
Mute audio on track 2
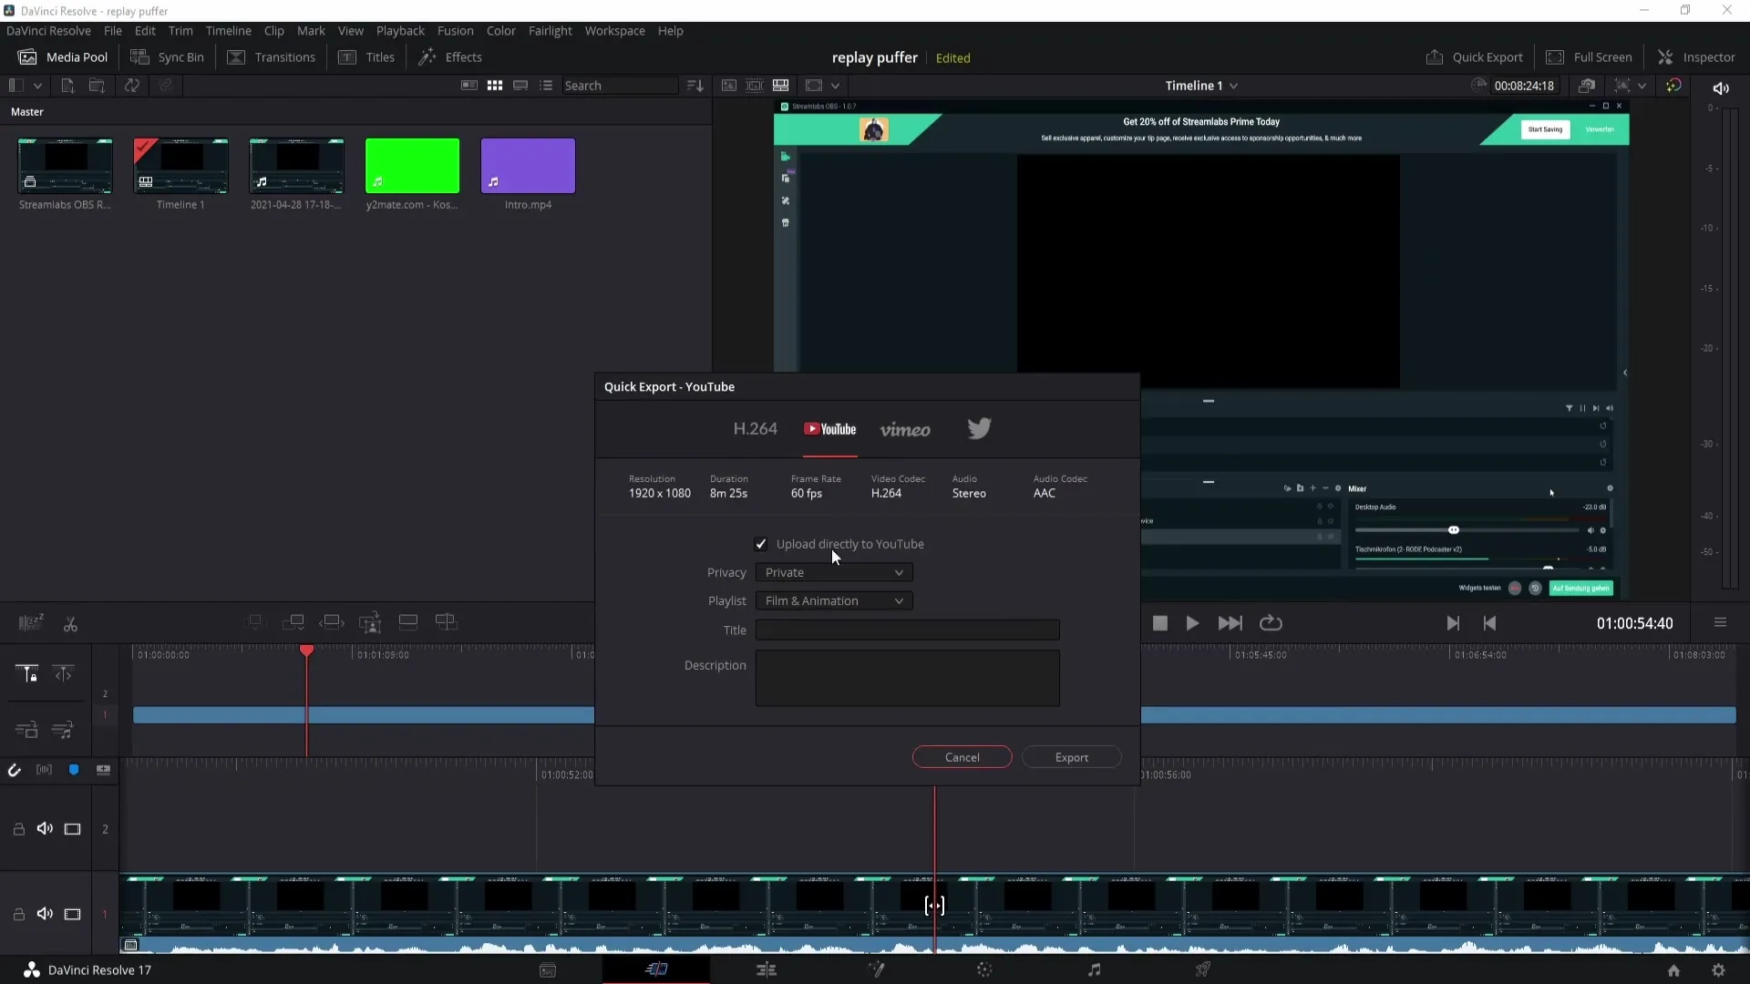[x=45, y=828]
